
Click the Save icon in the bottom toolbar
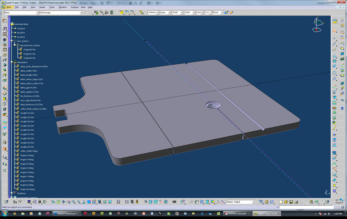click(x=291, y=202)
